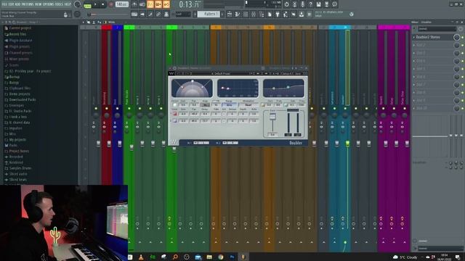The height and width of the screenshot is (261, 465).
Task: Click the transport Stop button
Action: [x=102, y=5]
